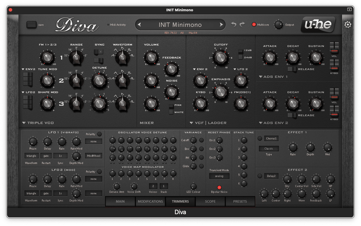Open the ADS ENV 1 dropdown
The image size is (361, 226).
[x=273, y=77]
